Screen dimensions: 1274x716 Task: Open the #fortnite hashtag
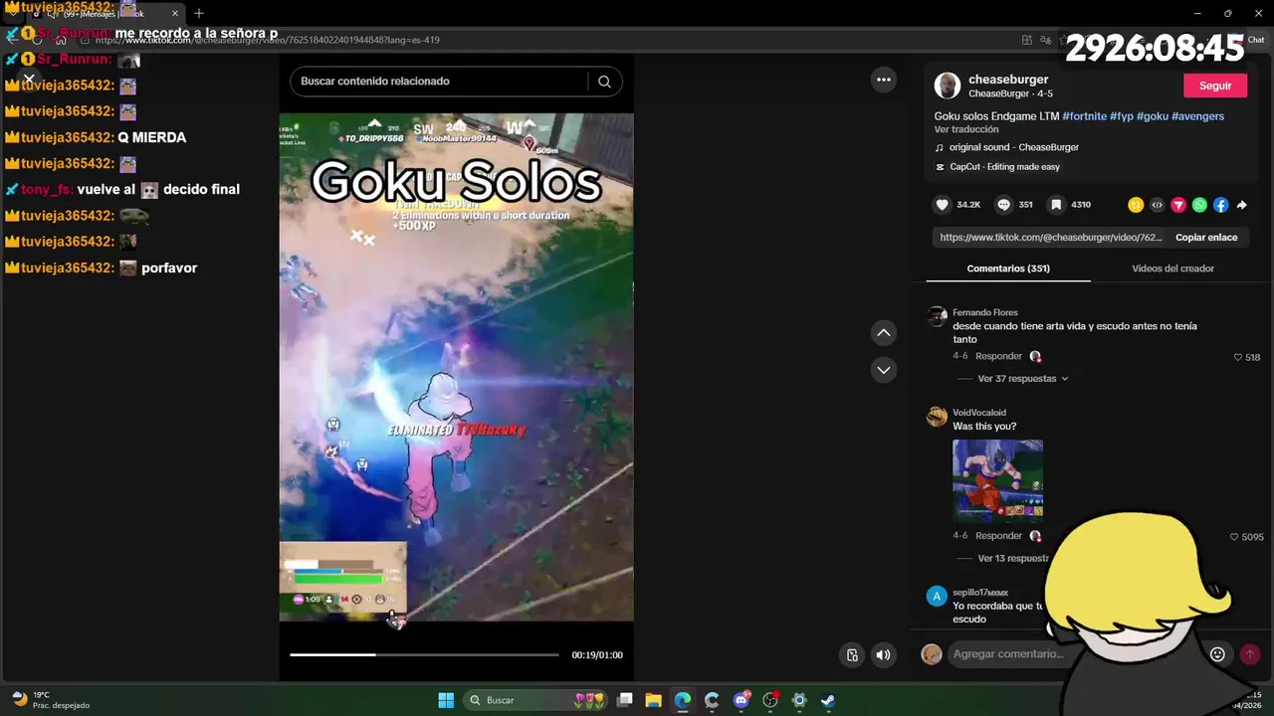pyautogui.click(x=1084, y=116)
